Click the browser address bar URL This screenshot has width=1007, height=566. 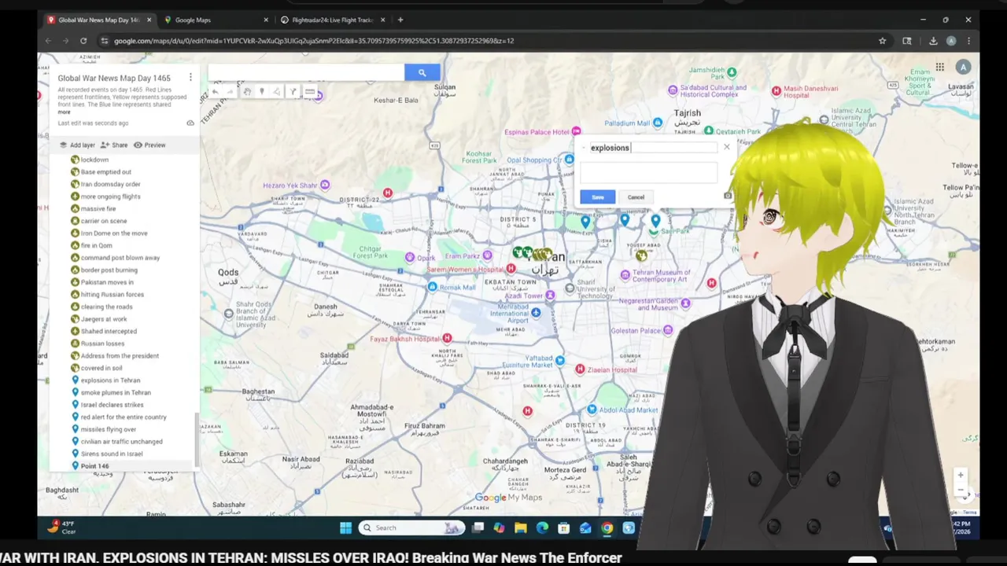pyautogui.click(x=314, y=41)
